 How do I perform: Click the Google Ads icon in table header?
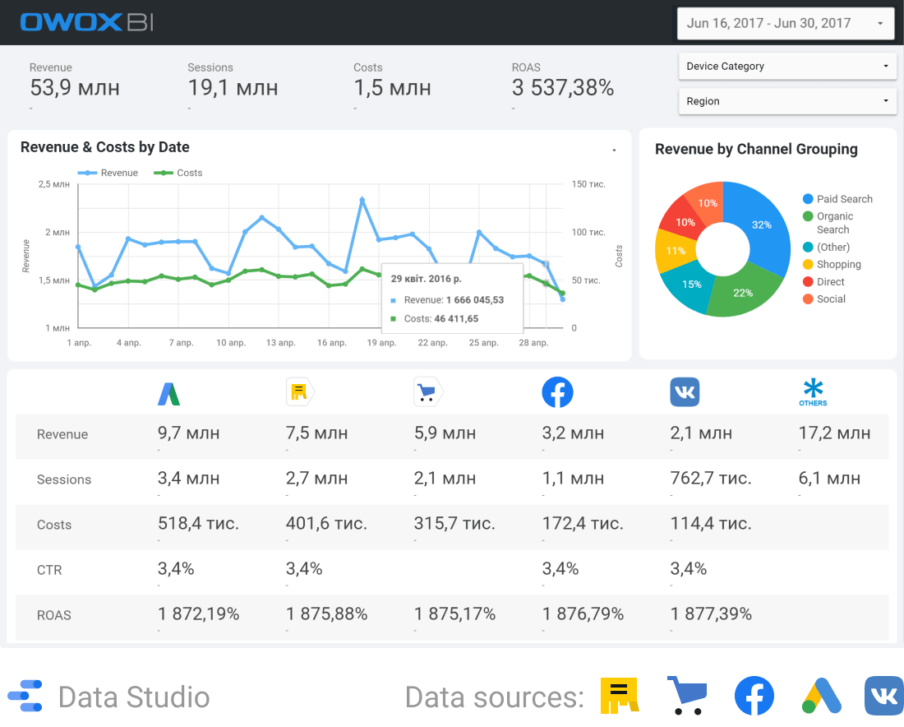pos(168,394)
